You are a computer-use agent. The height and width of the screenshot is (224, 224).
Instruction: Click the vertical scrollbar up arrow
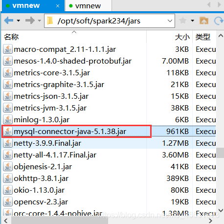click(221, 36)
